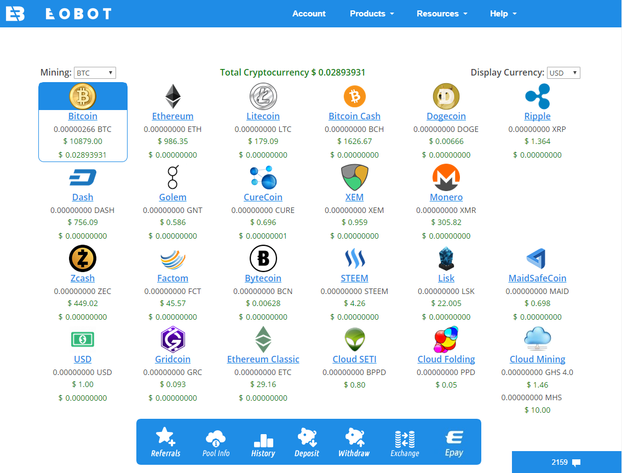Click the EOBOT wordmark in header

pos(78,14)
